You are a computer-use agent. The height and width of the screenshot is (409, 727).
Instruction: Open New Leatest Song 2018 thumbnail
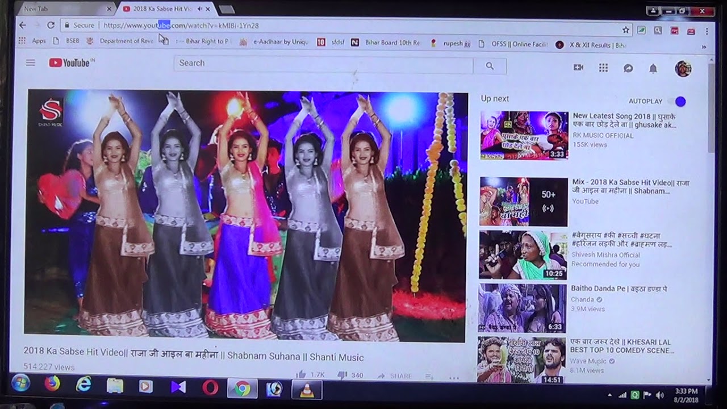coord(524,135)
